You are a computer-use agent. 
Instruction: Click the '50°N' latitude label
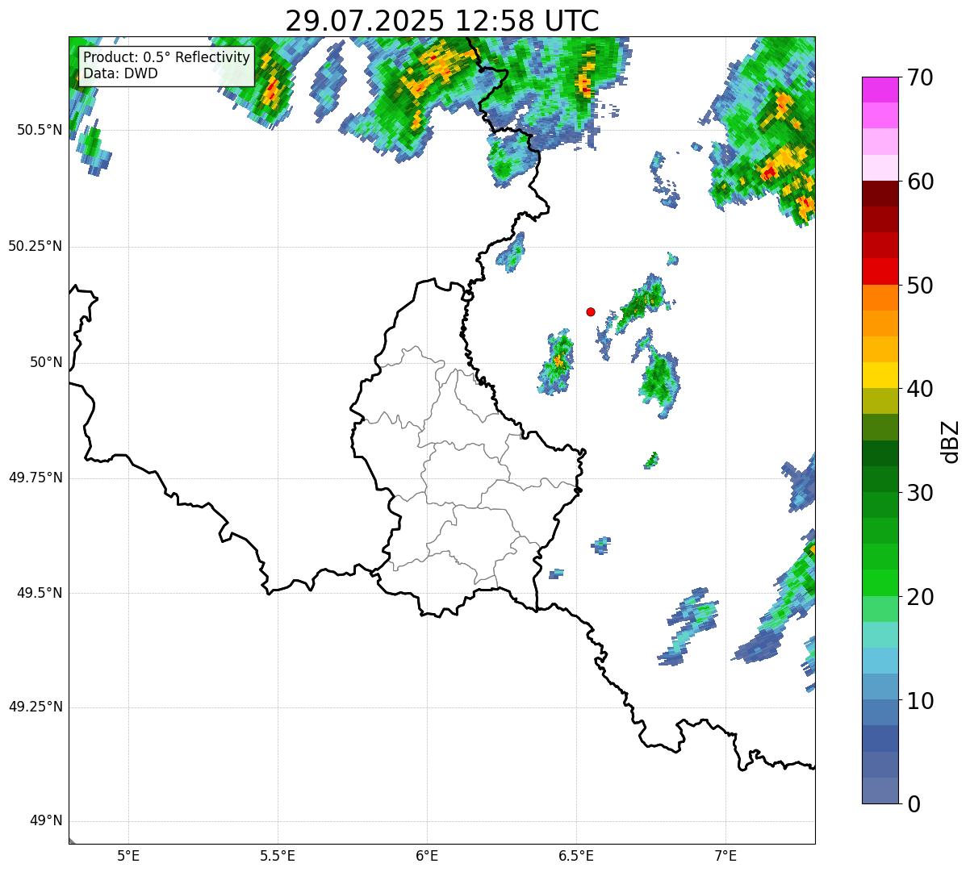(x=46, y=362)
